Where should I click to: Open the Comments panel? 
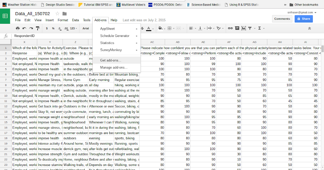pos(282,19)
